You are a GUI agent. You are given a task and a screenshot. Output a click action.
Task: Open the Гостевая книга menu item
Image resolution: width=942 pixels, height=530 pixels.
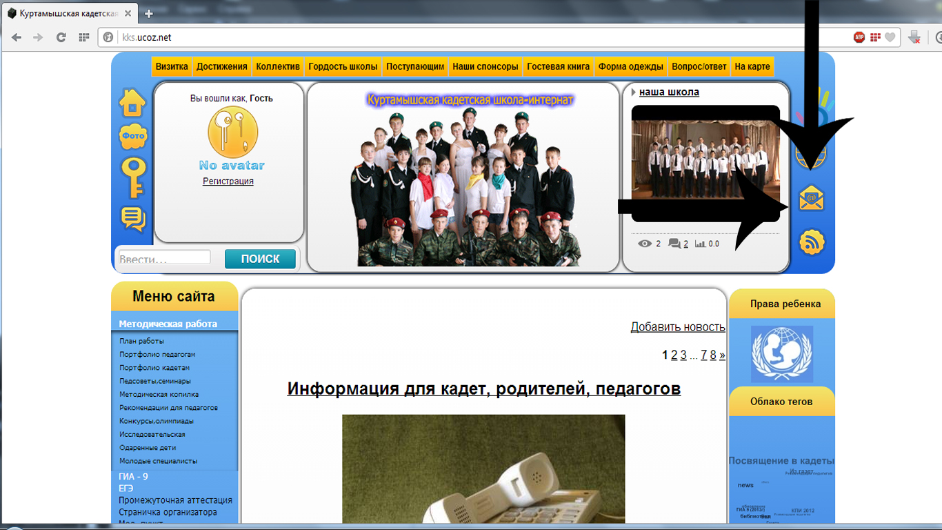(x=559, y=67)
